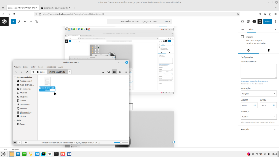Viewport: 279px width, 157px height.
Task: Expand the Avançado section
Action: pos(259,129)
